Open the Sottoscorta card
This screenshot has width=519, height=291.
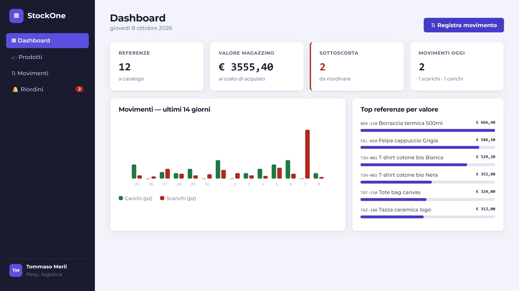click(x=357, y=66)
